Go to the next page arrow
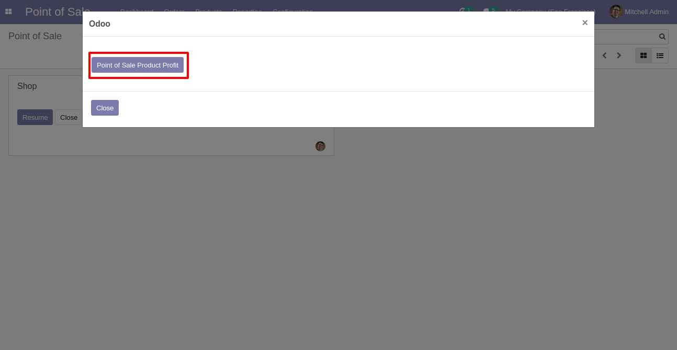This screenshot has width=677, height=350. (x=619, y=55)
